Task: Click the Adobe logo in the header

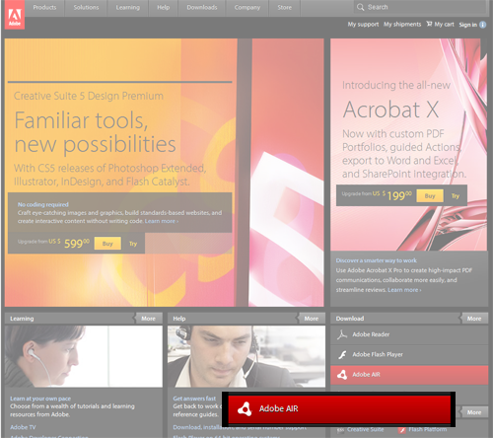Action: (x=15, y=15)
